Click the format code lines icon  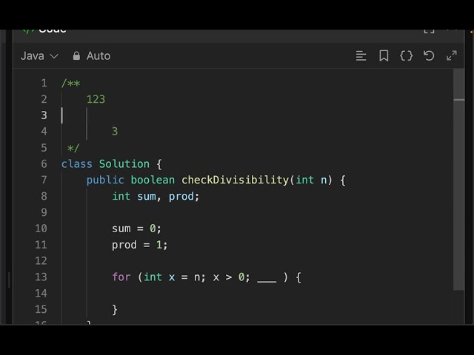pos(361,56)
